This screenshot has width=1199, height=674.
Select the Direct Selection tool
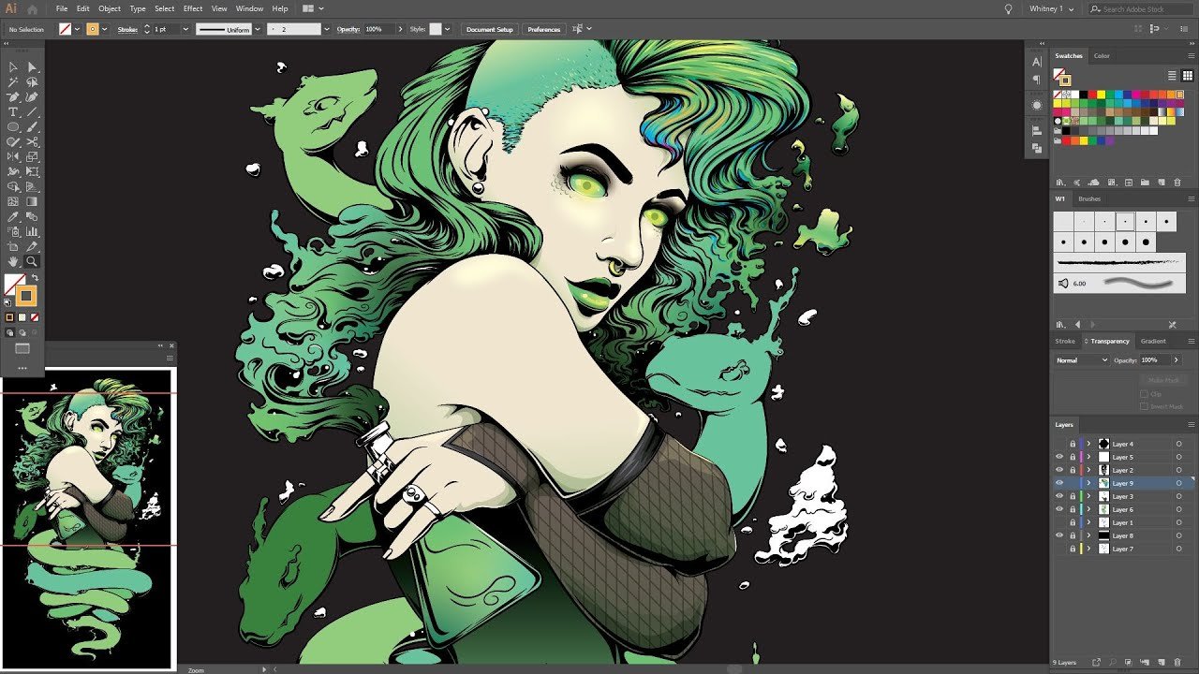click(x=32, y=67)
